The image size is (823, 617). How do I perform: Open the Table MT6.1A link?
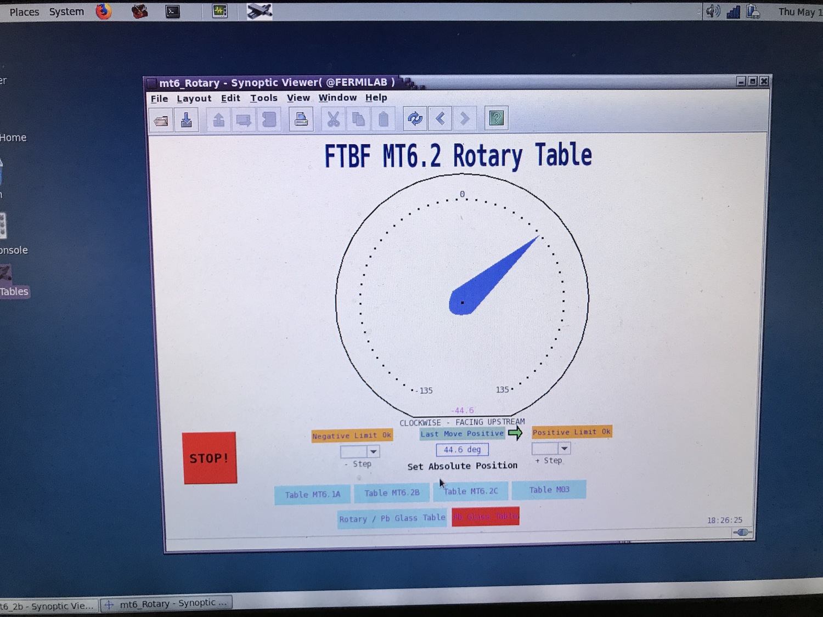tap(313, 494)
